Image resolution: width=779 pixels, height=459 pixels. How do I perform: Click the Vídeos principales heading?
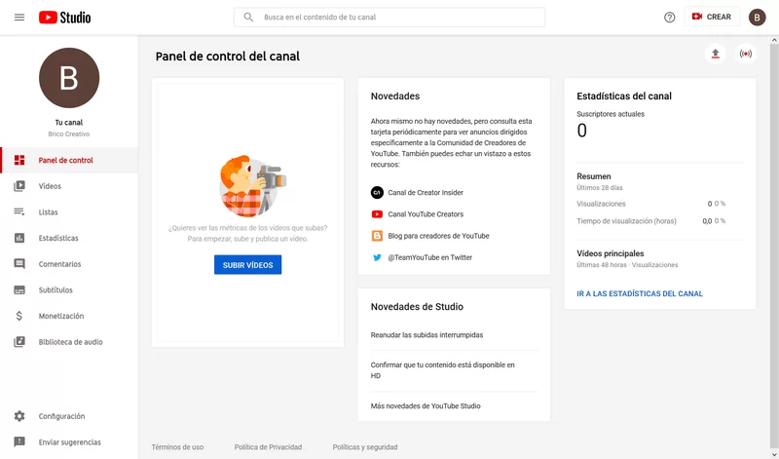pos(611,253)
